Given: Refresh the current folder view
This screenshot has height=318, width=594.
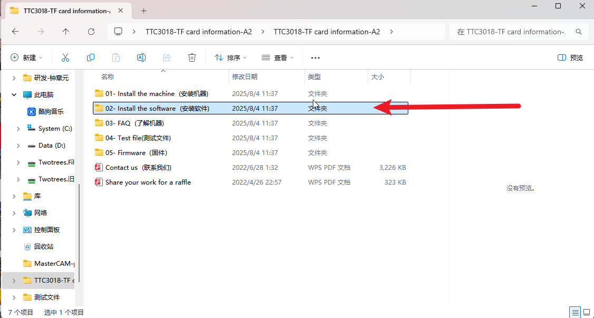Looking at the screenshot, I should coord(91,32).
